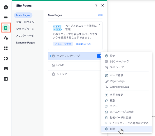
Task: Close the Site Pages panel
Action: [103, 5]
